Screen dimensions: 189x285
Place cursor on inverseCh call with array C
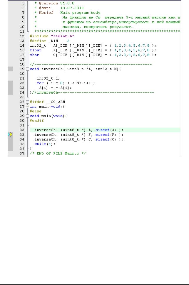(79, 139)
